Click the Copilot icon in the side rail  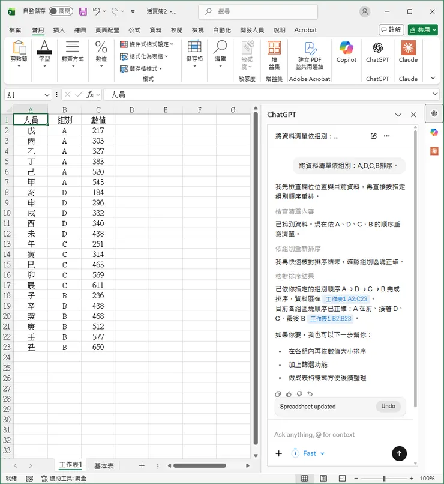pos(434,133)
